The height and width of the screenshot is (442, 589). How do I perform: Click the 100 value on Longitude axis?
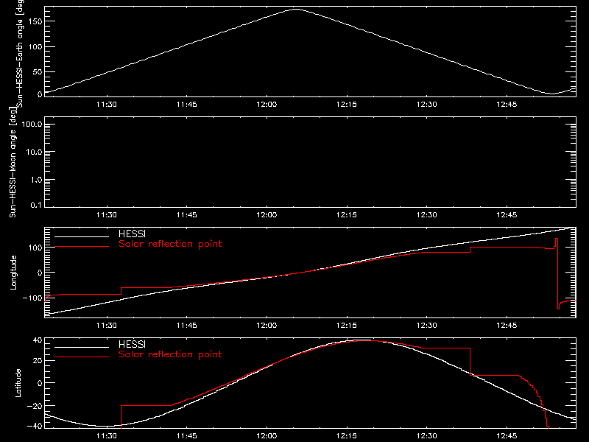click(x=35, y=248)
